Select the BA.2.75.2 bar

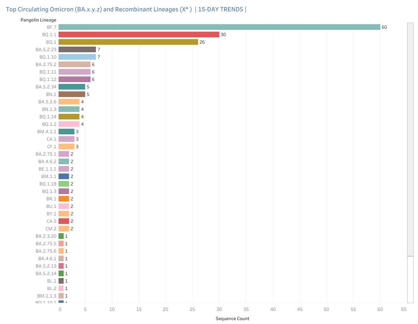tap(75, 64)
